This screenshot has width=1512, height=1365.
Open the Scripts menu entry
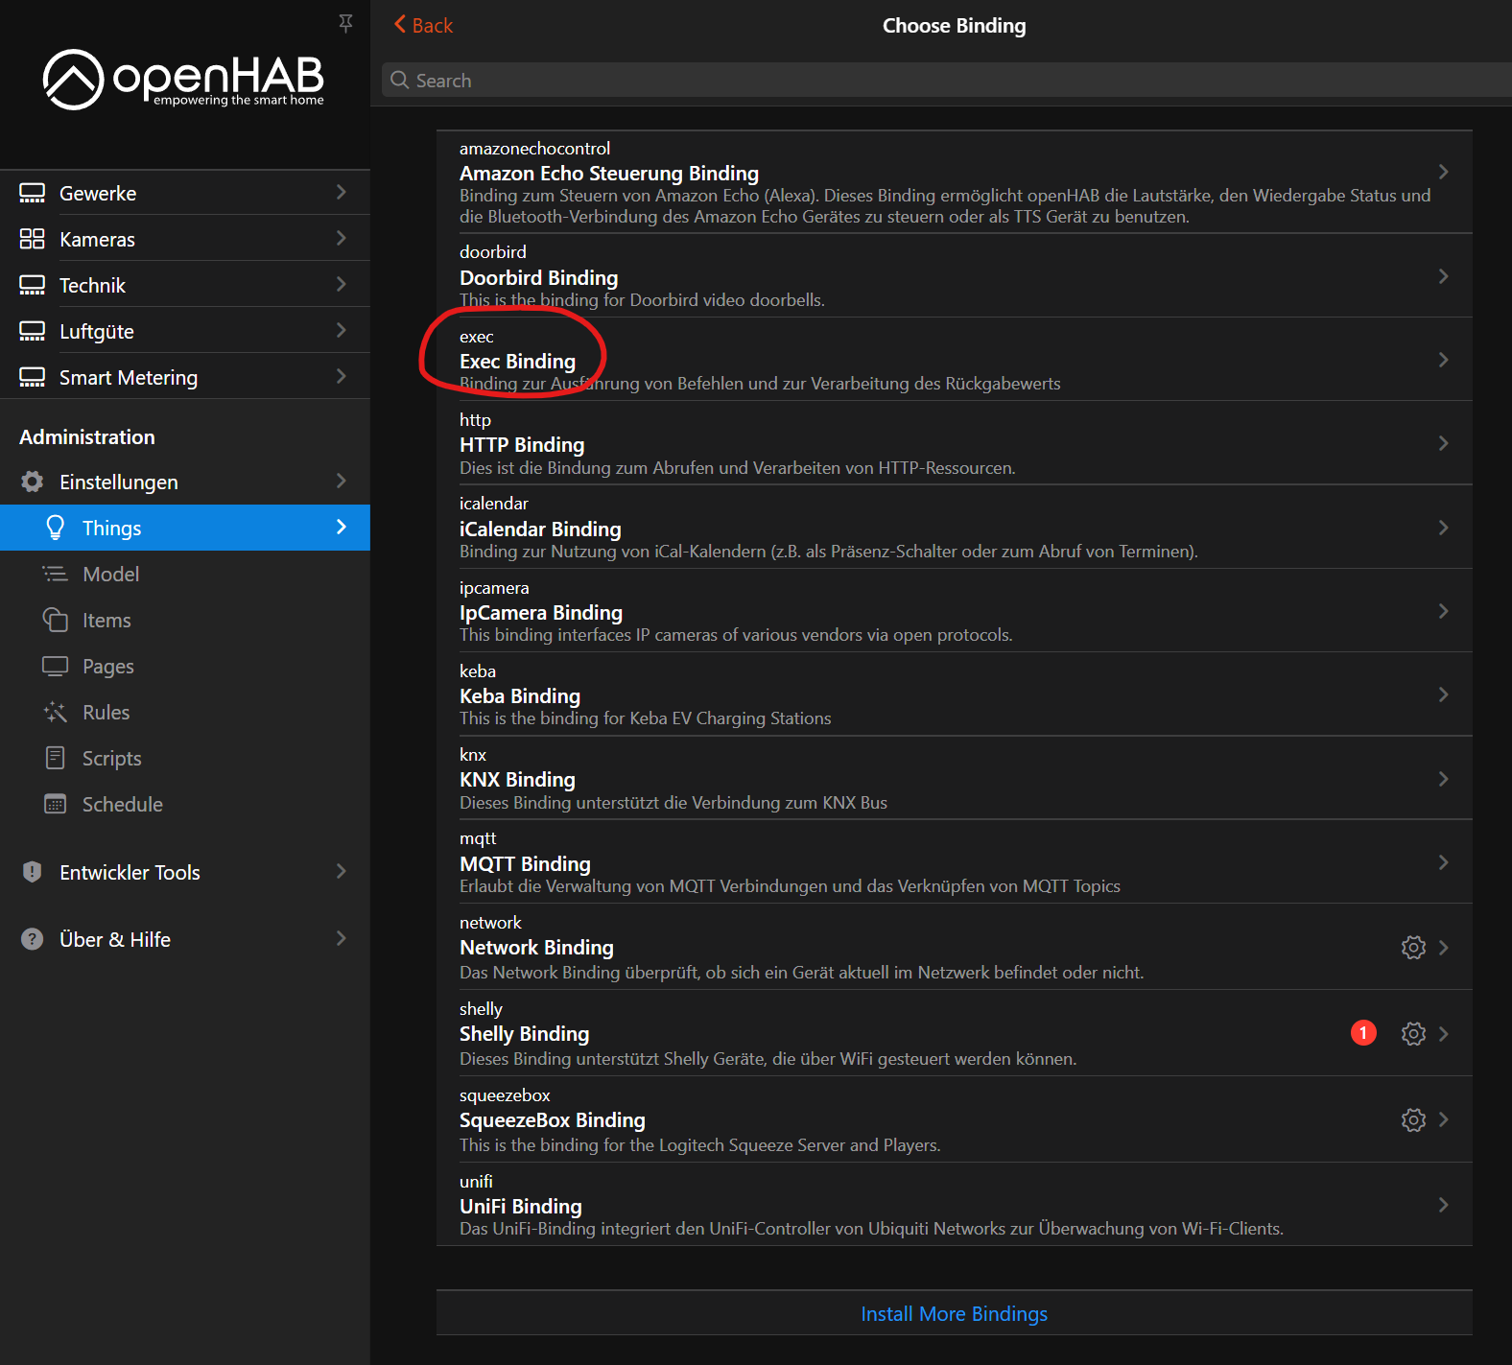[x=185, y=758]
